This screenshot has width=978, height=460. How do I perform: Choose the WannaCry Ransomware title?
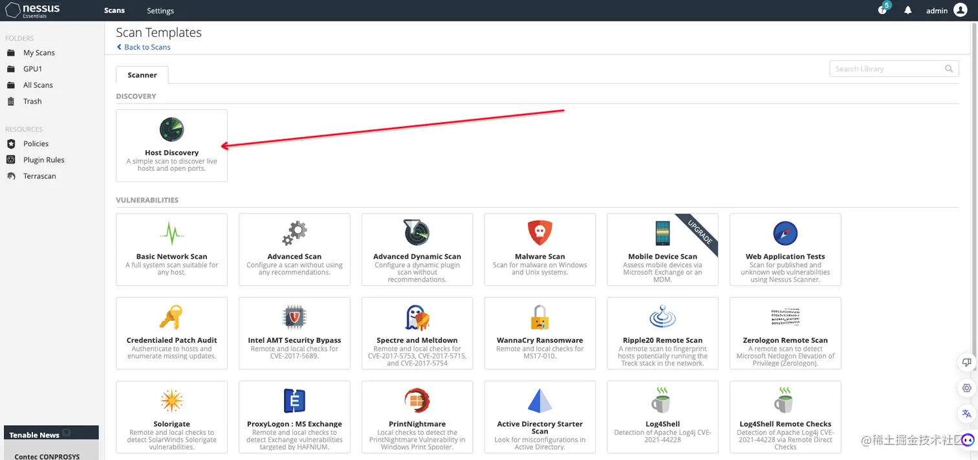540,340
